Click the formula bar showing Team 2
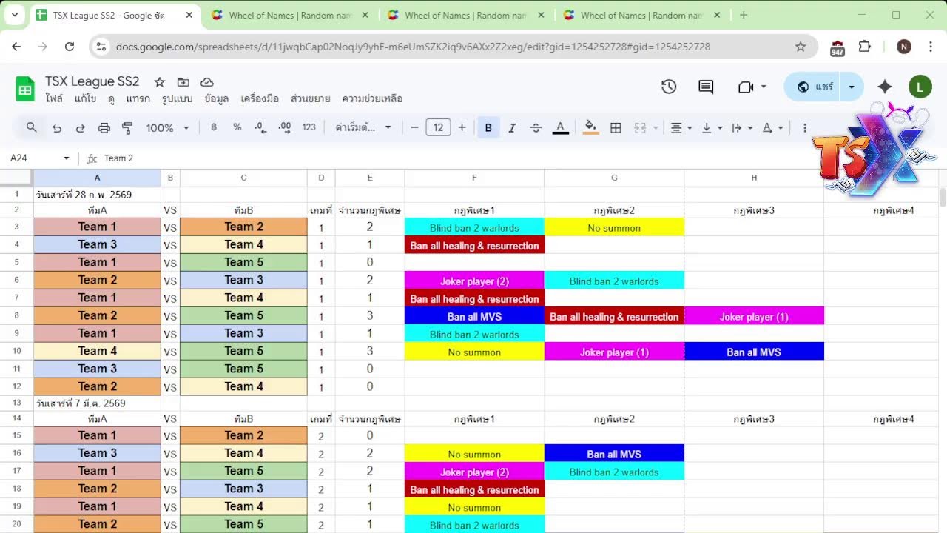The width and height of the screenshot is (947, 533). 518,158
